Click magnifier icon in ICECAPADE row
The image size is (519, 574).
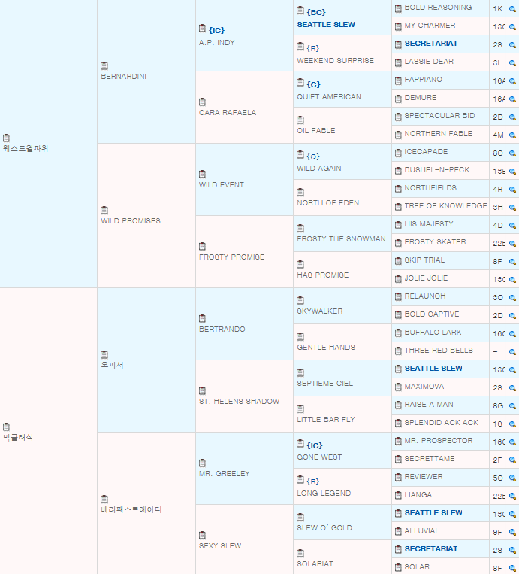tap(512, 153)
